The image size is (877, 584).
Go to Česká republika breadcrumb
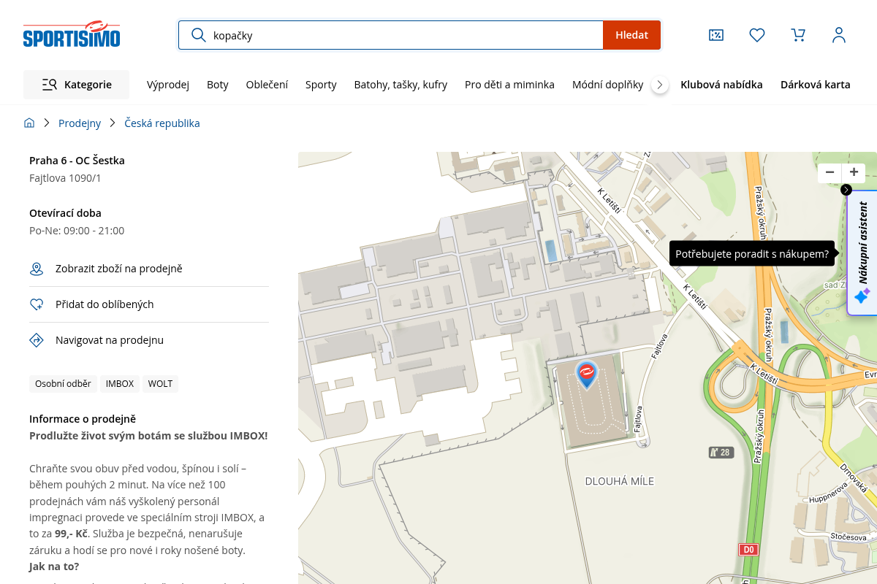[x=162, y=123]
